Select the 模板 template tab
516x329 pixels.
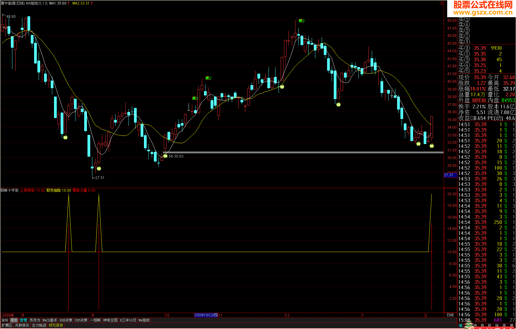click(14, 320)
